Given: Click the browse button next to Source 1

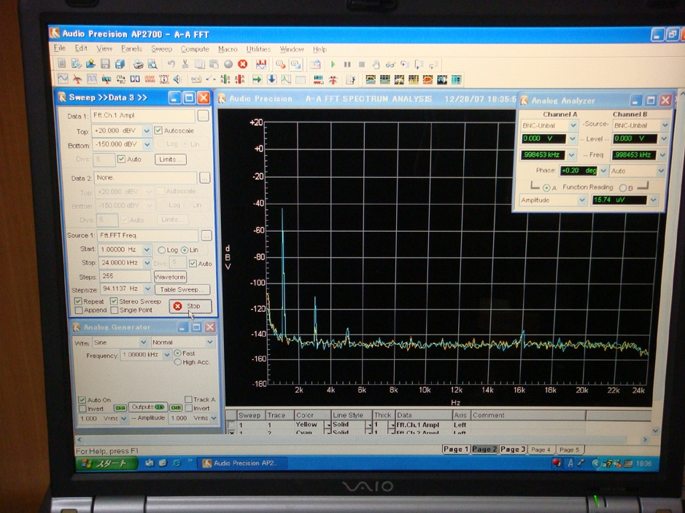Looking at the screenshot, I should tap(206, 235).
